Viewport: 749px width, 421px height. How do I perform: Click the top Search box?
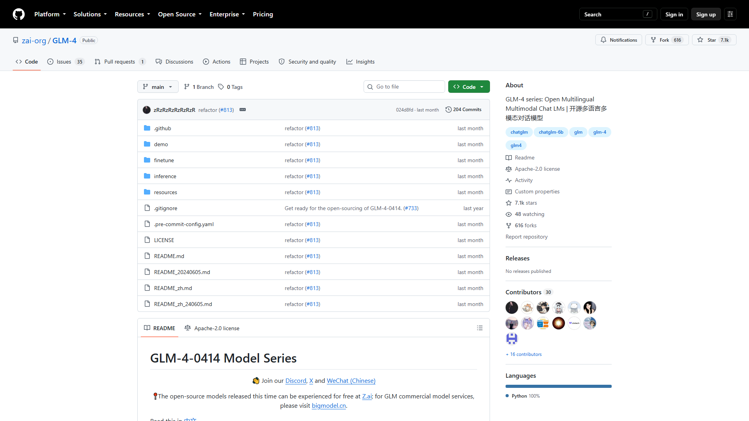[618, 14]
